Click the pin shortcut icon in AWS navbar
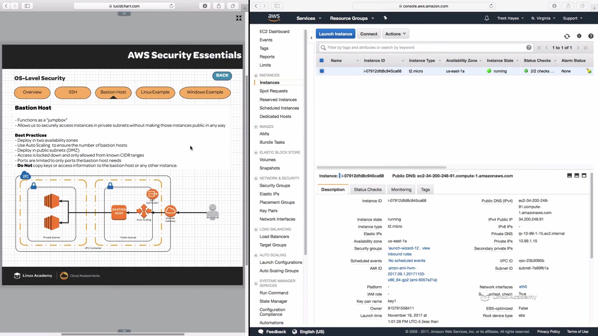Image resolution: width=598 pixels, height=336 pixels. coord(385,18)
